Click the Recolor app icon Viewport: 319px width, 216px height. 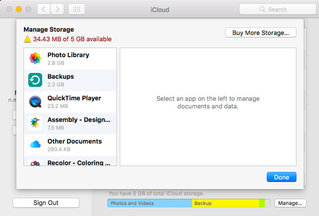click(x=35, y=163)
